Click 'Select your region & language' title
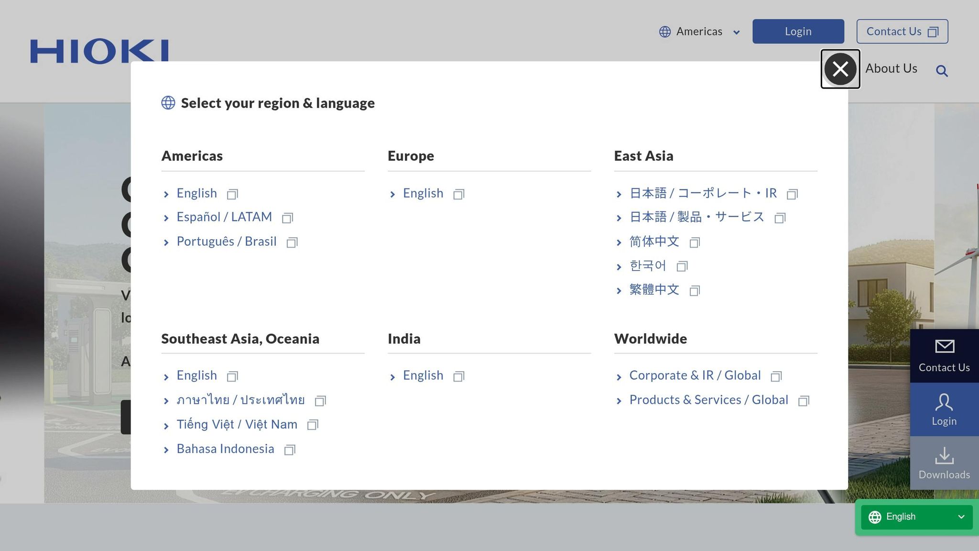The height and width of the screenshot is (551, 979). [278, 103]
